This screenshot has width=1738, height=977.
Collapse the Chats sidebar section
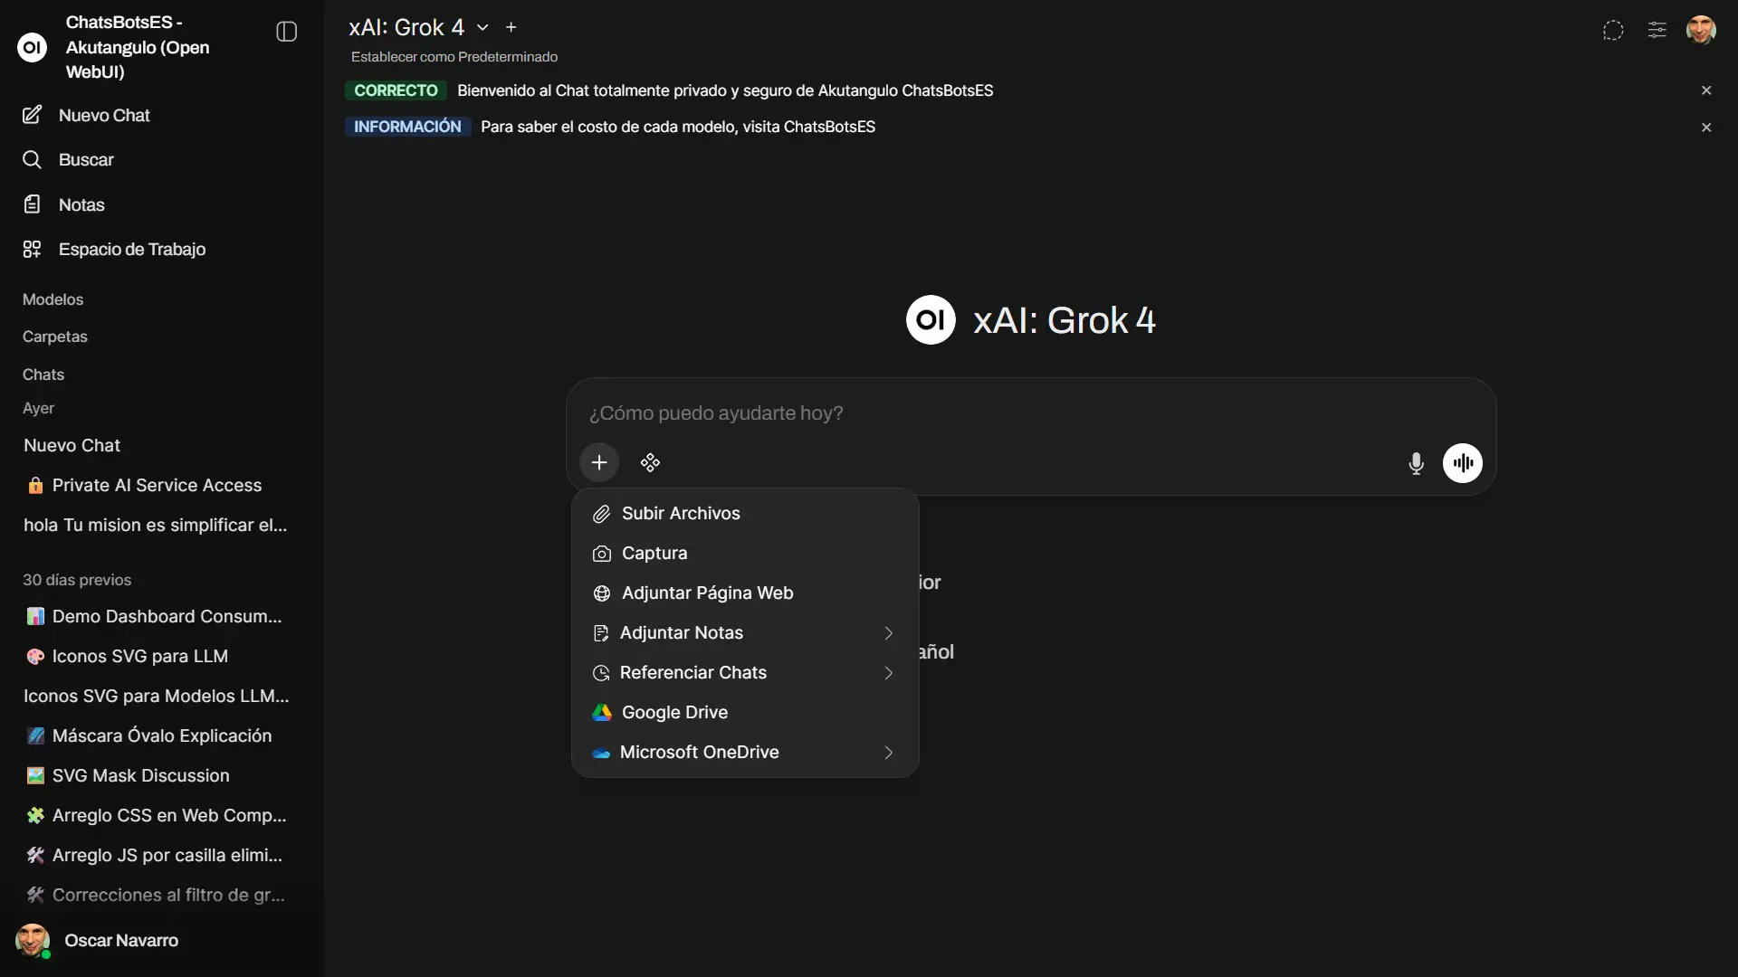(x=43, y=375)
